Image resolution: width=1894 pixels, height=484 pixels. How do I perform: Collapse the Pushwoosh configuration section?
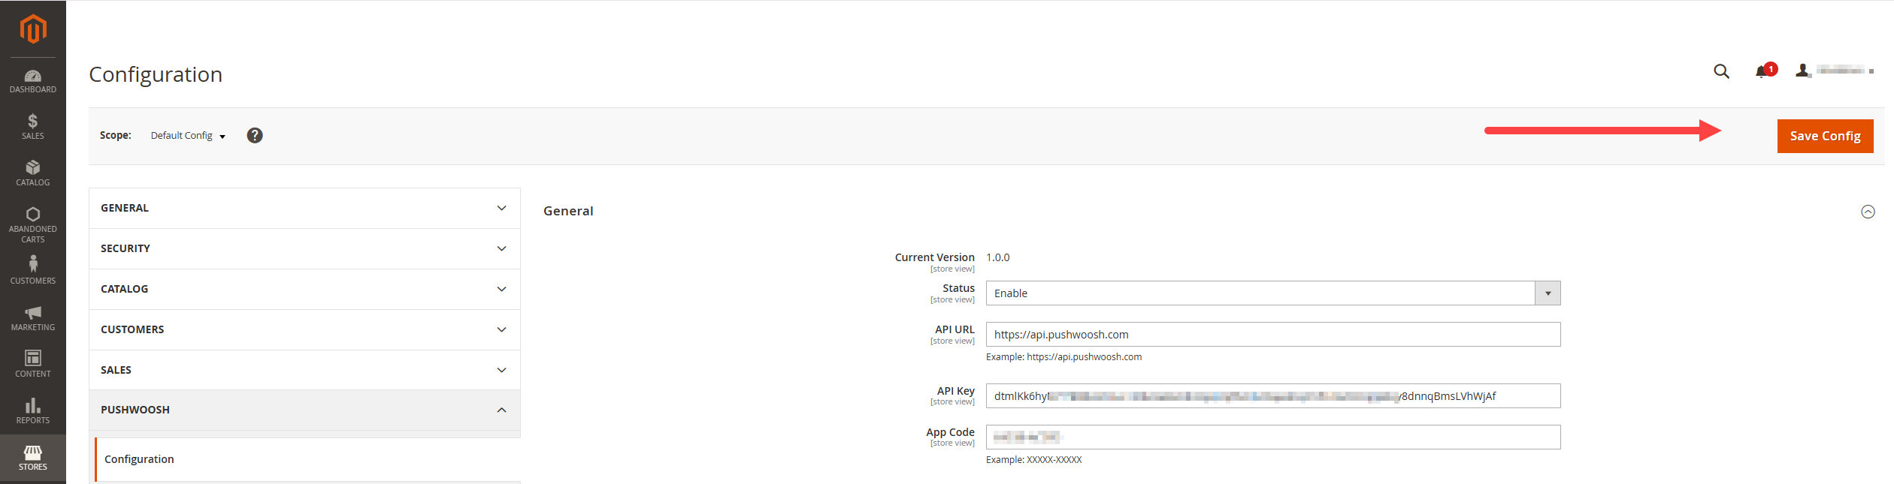pos(304,410)
